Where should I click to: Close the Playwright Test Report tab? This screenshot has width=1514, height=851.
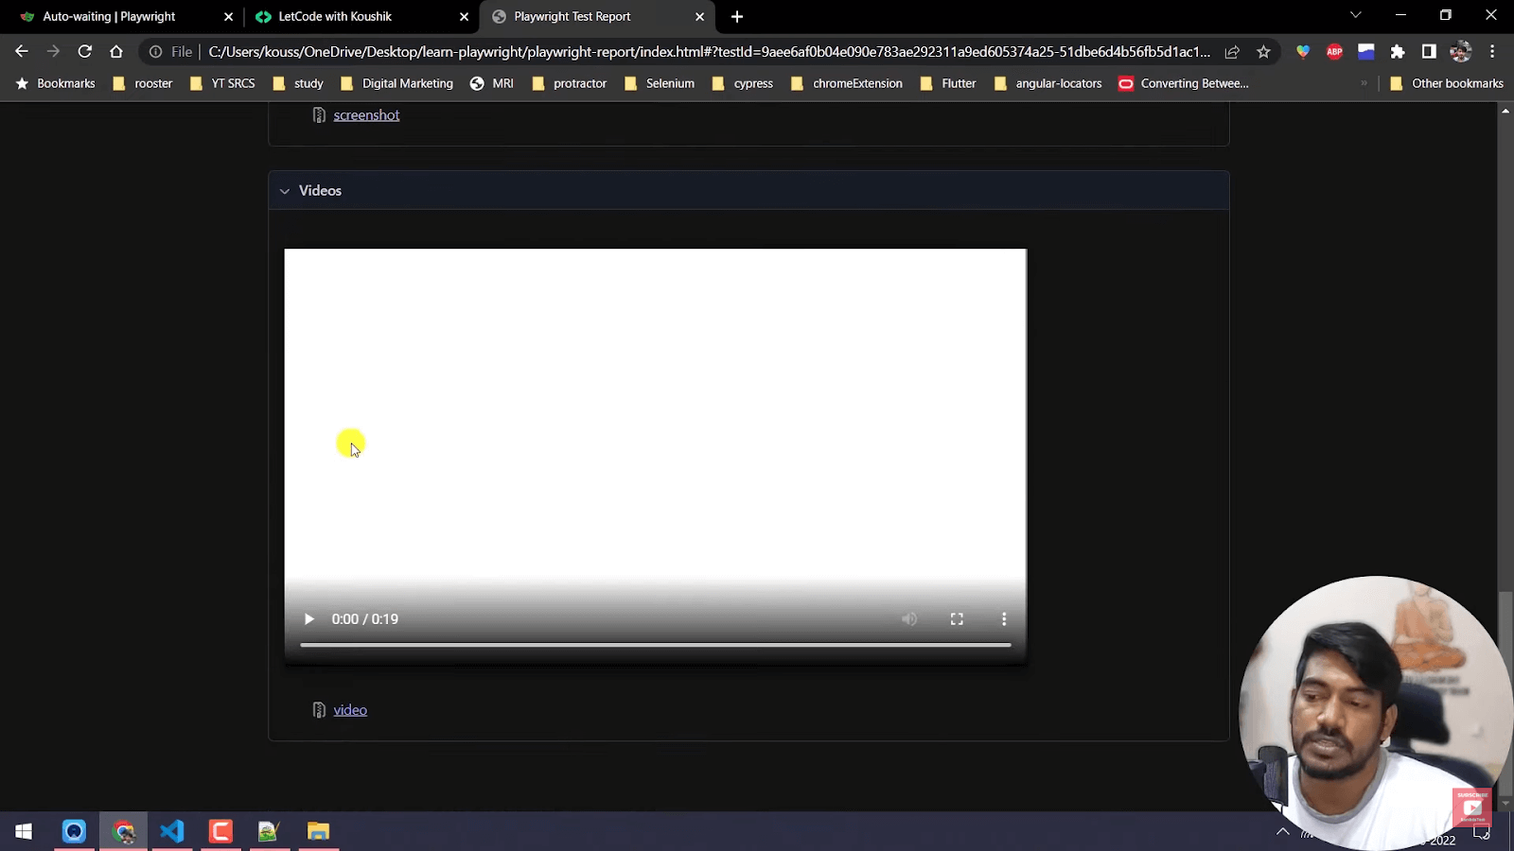pos(699,16)
